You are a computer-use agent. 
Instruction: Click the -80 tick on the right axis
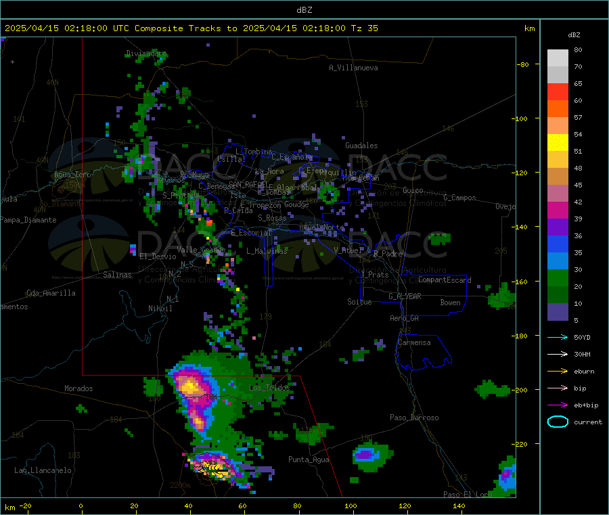click(x=522, y=64)
